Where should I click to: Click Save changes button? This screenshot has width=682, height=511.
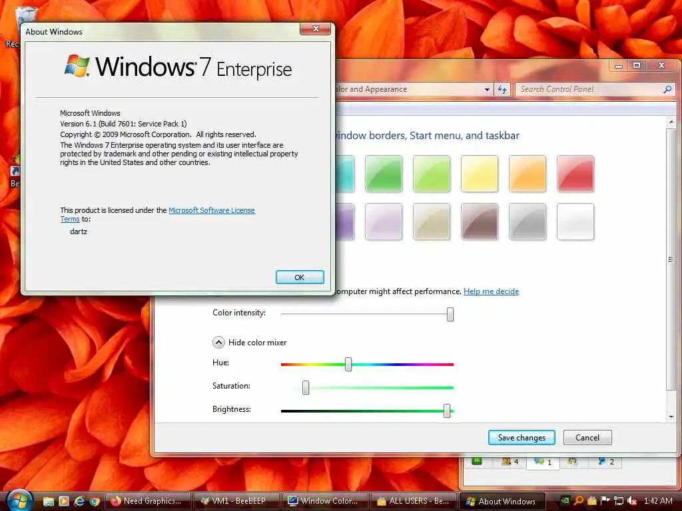(521, 438)
